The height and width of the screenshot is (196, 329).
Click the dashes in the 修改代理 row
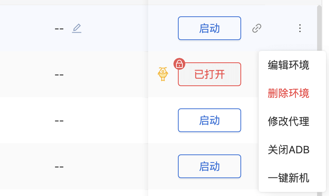tap(59, 121)
